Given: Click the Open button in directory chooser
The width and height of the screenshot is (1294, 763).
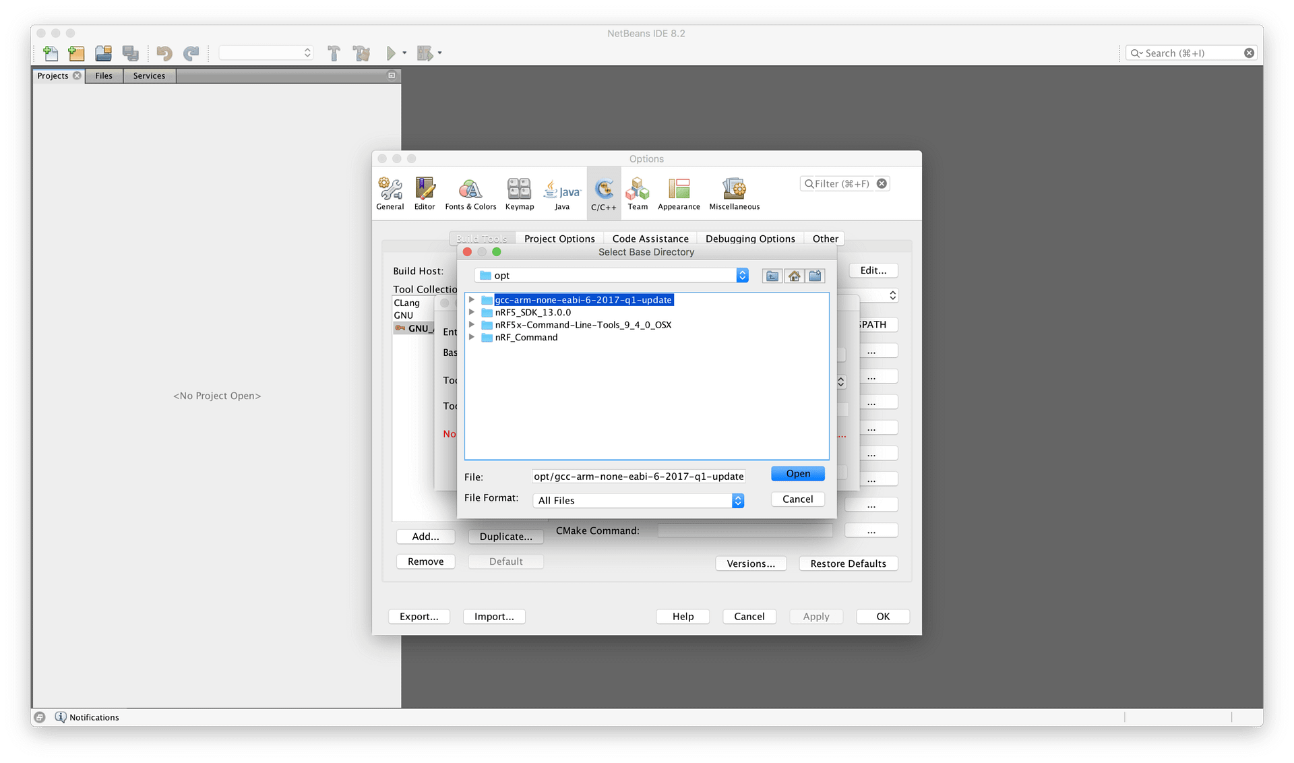Looking at the screenshot, I should pyautogui.click(x=798, y=474).
